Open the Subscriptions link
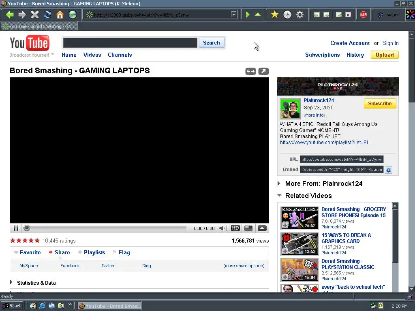 [322, 55]
